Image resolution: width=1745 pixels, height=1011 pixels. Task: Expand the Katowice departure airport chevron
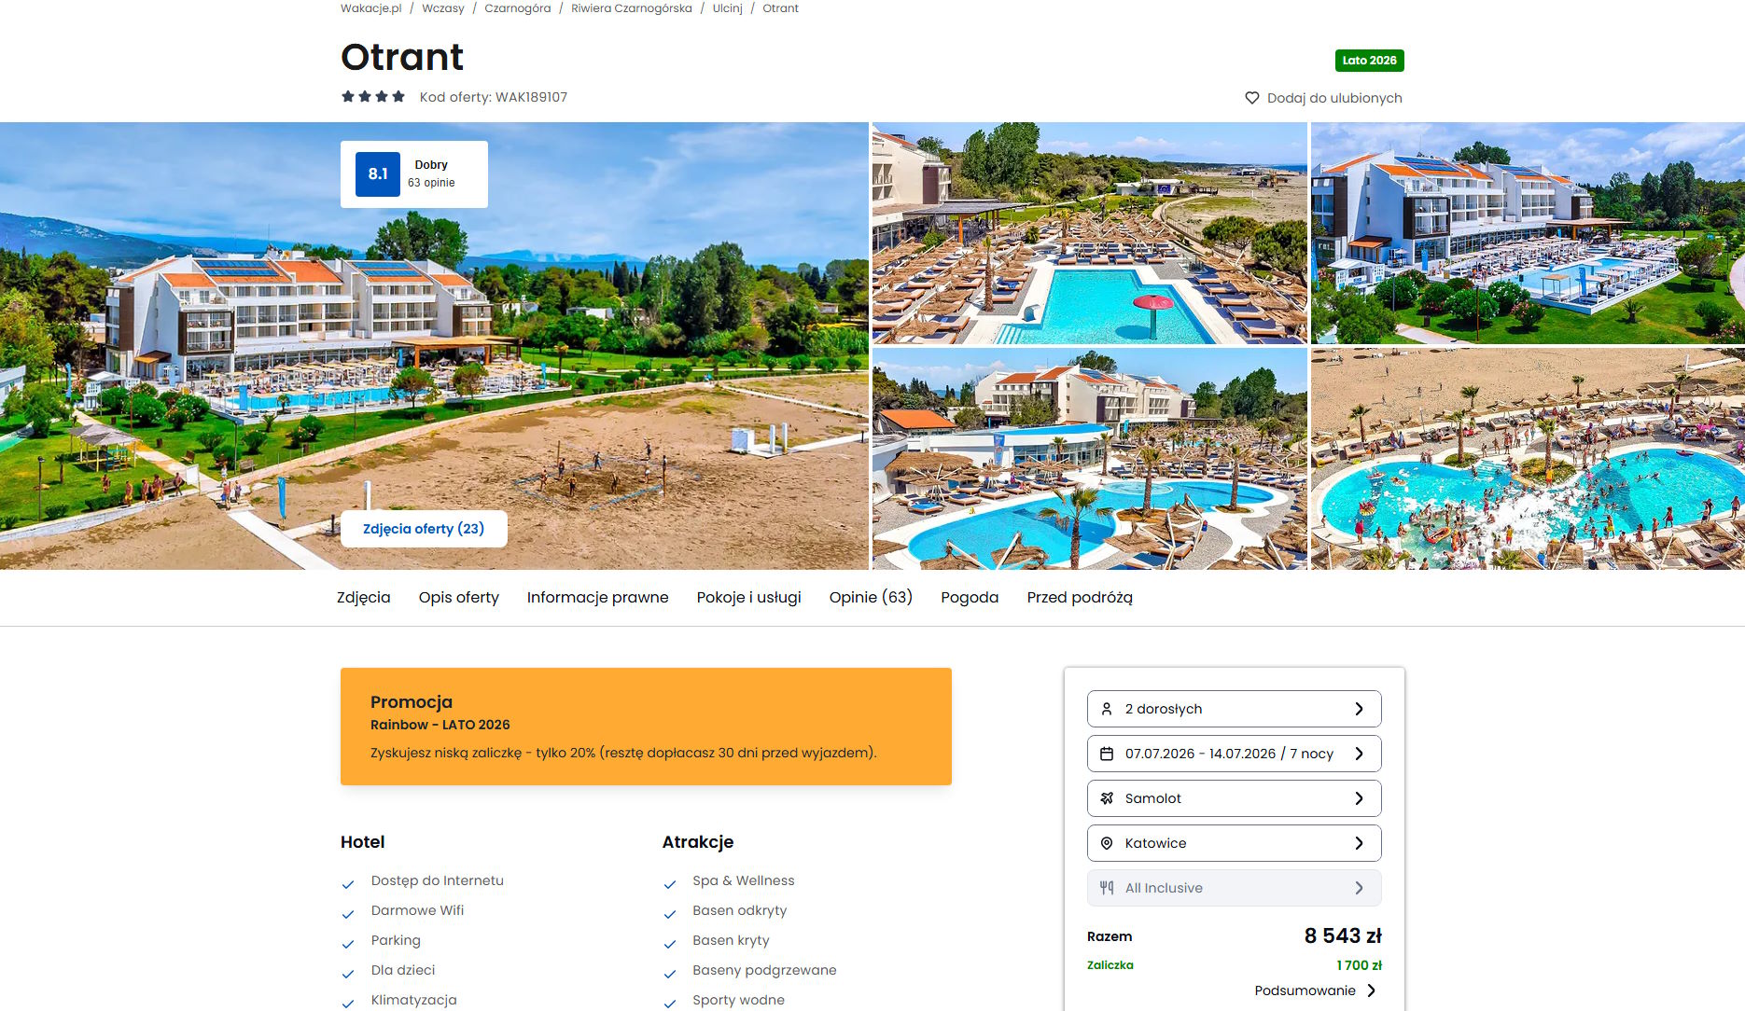[x=1359, y=843]
